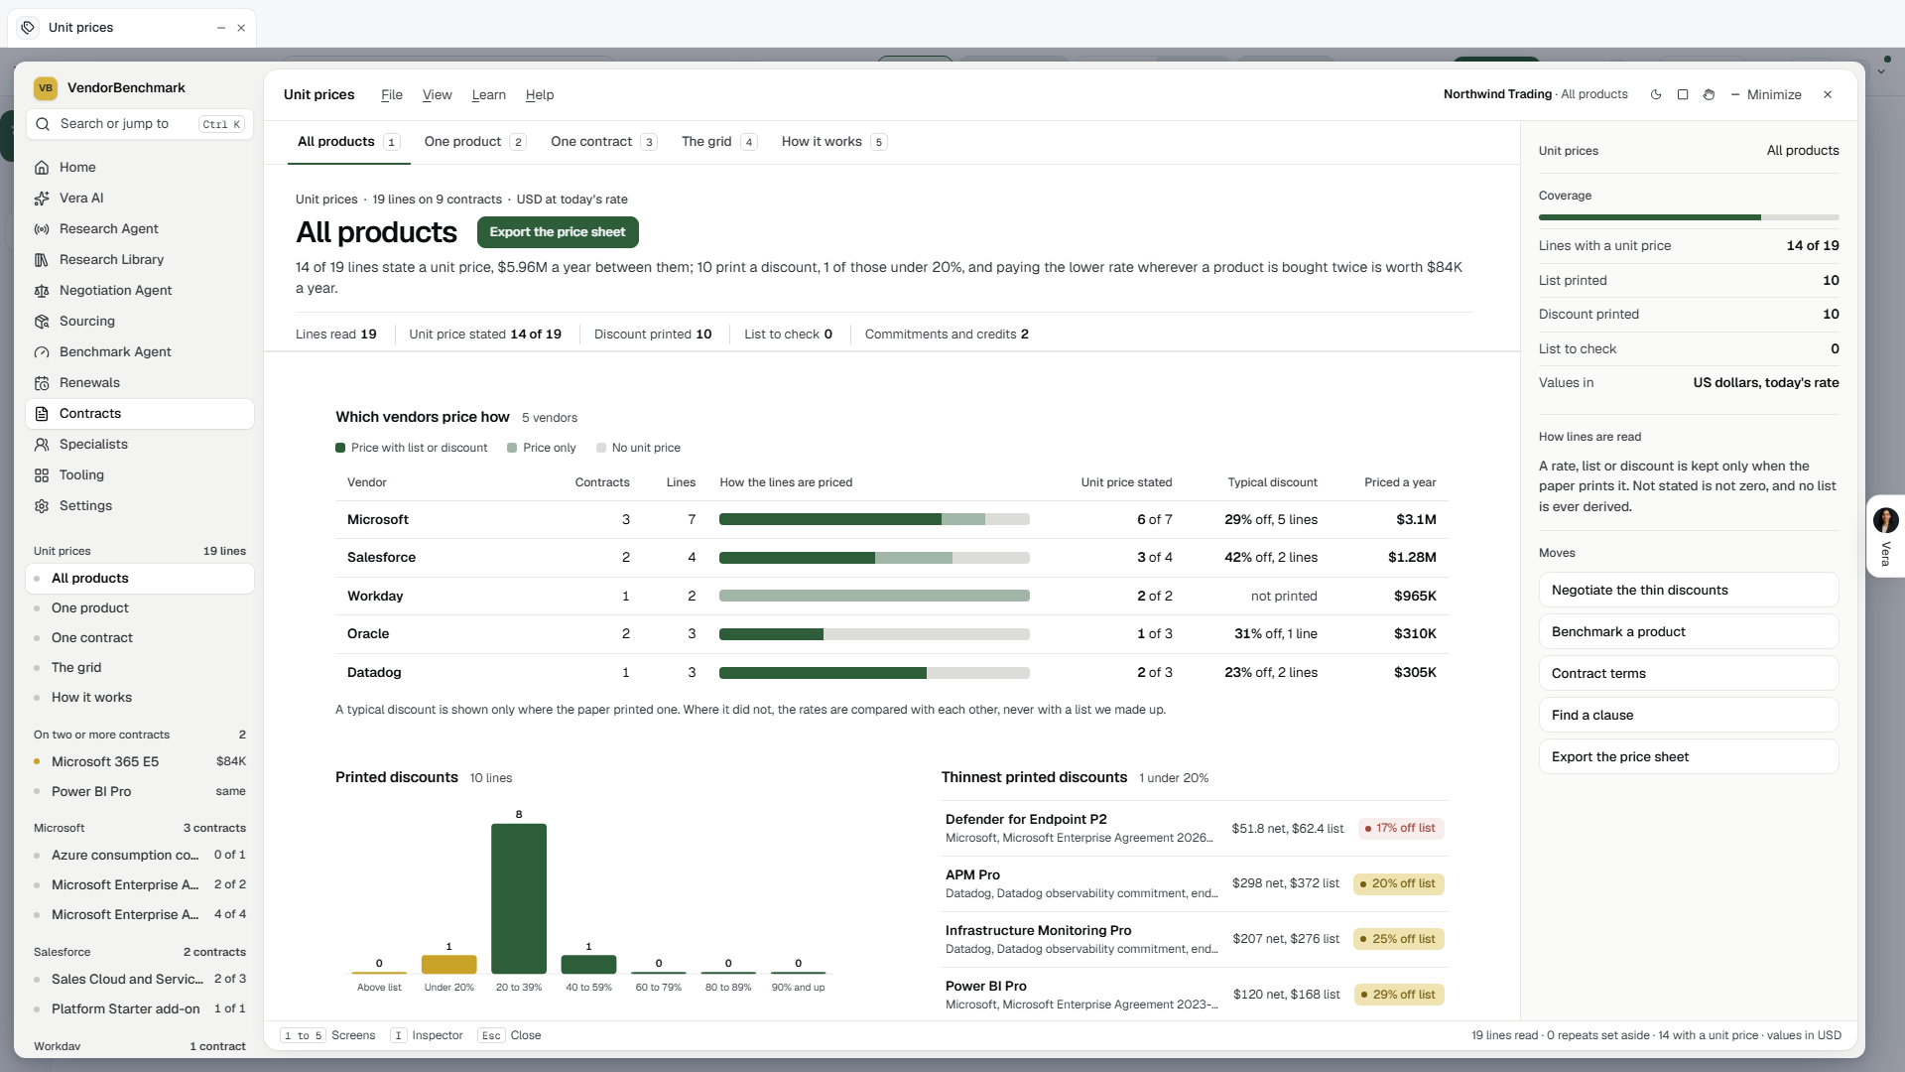Open Tooling grid icon
1905x1072 pixels.
[x=42, y=475]
